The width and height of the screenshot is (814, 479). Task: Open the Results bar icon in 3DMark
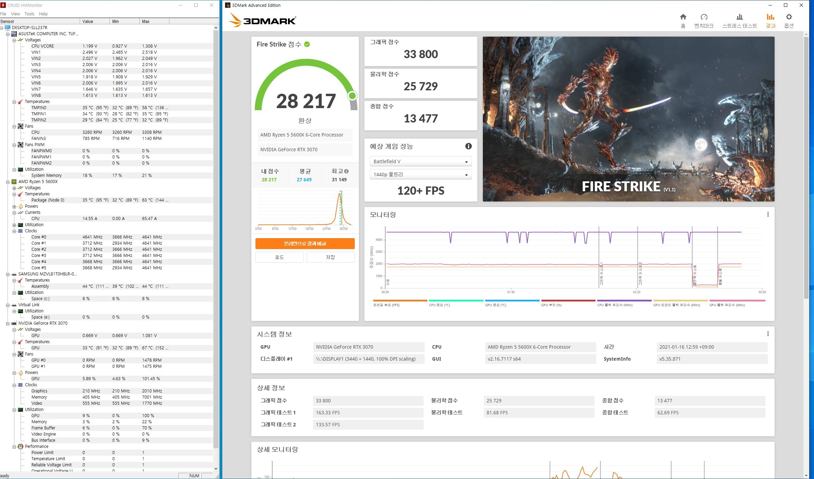click(x=770, y=17)
